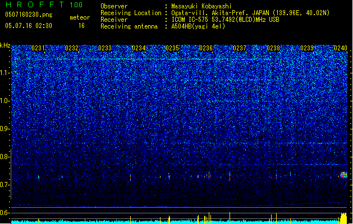Click the 0239 time marker
Screen dimensions: 353x224
click(x=307, y=48)
